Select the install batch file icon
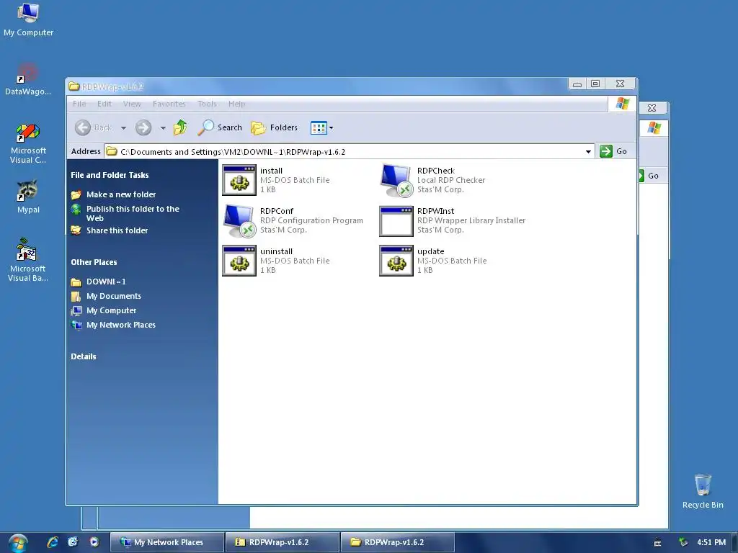The height and width of the screenshot is (553, 738). pos(239,180)
